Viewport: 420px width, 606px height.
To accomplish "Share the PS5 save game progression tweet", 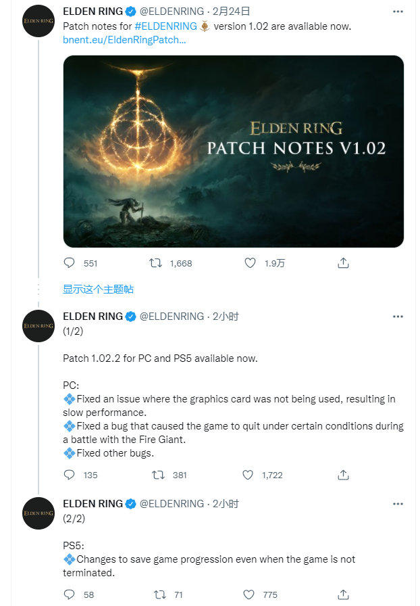I will tap(343, 595).
